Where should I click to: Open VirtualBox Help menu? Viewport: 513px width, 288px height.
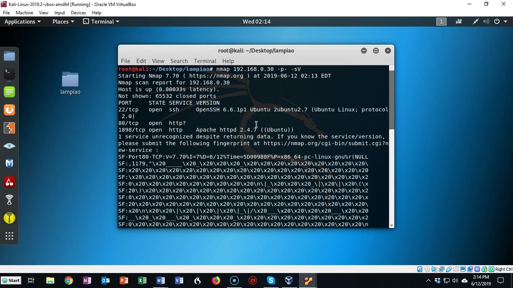(x=97, y=13)
